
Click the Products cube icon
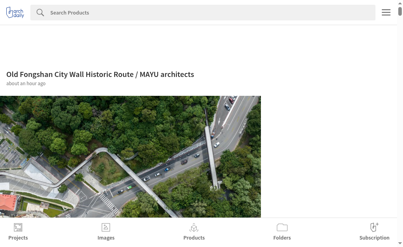[x=194, y=227]
